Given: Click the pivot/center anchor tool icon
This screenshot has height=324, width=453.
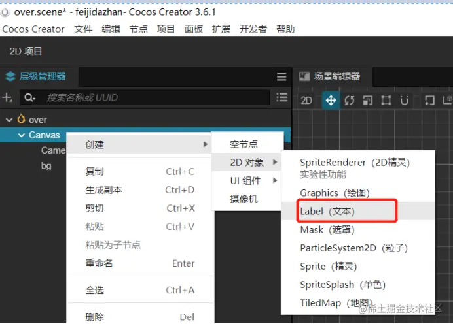Looking at the screenshot, I should pos(429,101).
